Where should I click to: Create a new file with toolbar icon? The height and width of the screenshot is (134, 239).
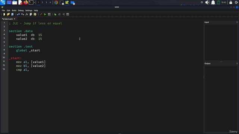point(4,14)
